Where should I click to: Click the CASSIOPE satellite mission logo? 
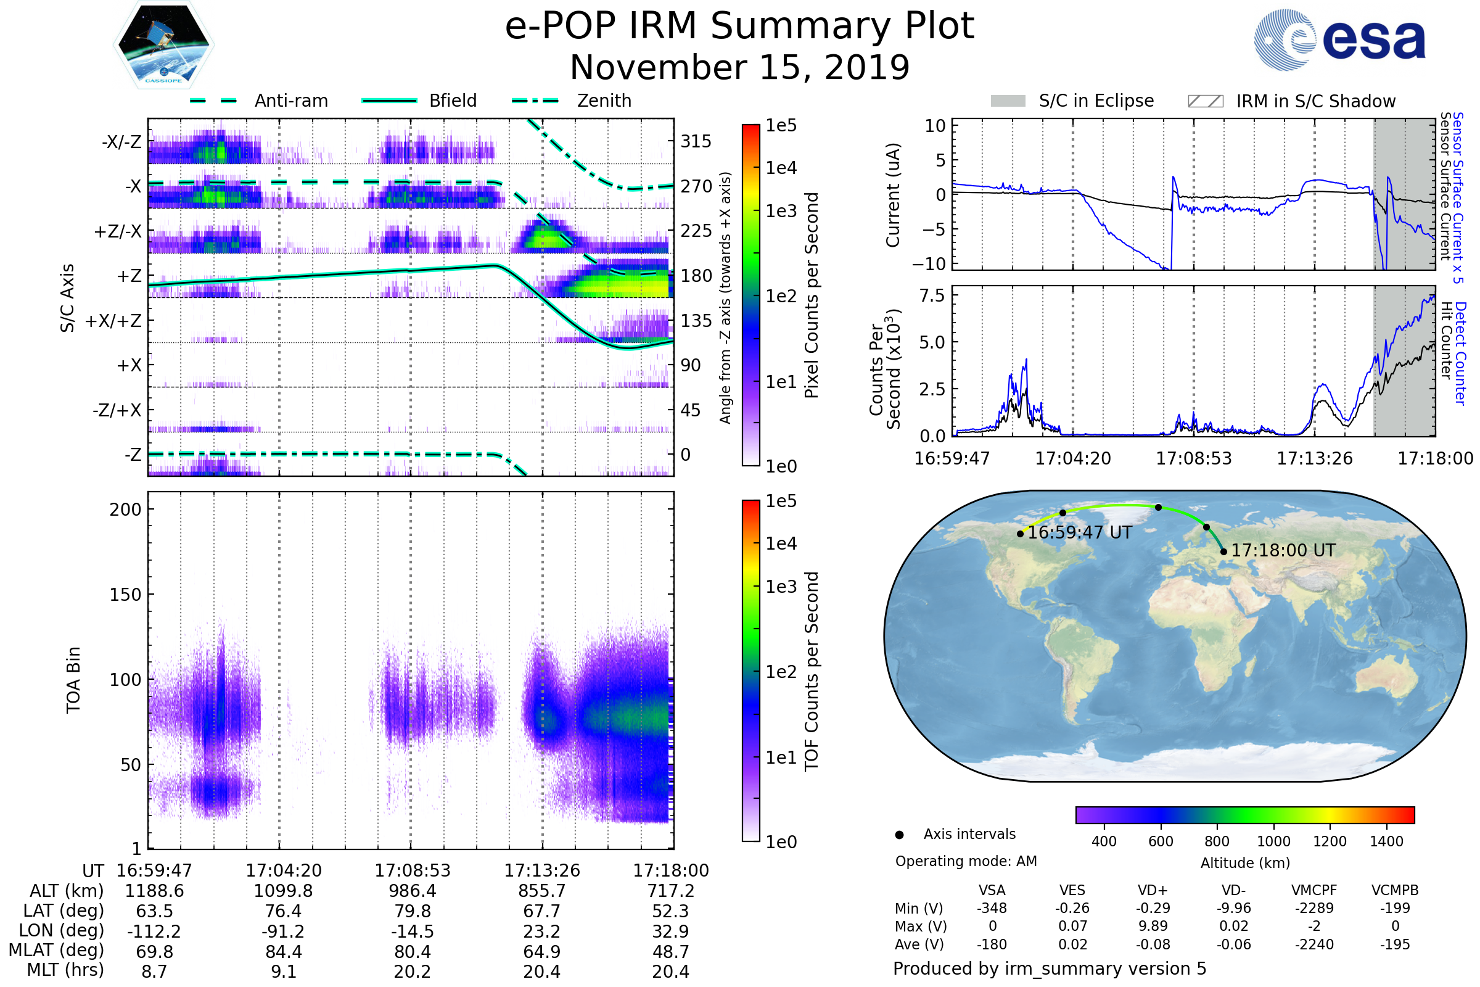(163, 46)
